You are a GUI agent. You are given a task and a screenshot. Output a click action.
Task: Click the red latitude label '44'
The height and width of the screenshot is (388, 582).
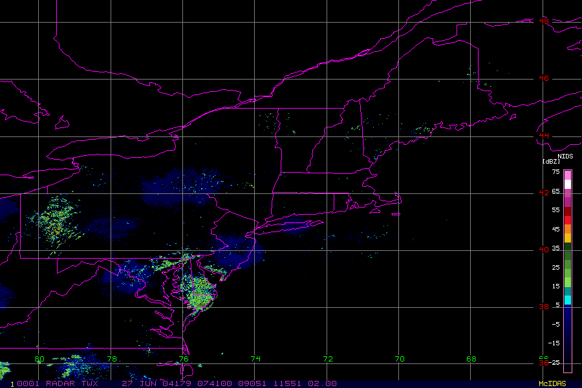(544, 136)
